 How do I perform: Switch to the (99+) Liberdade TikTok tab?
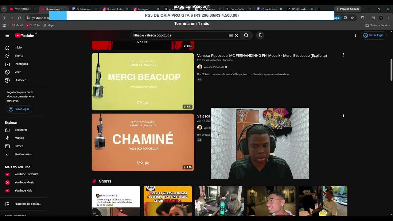[300, 9]
